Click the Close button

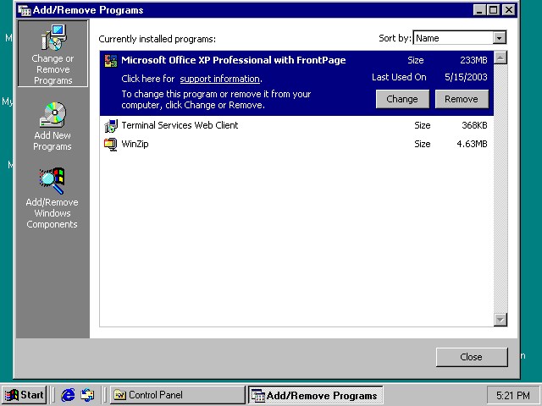[472, 357]
